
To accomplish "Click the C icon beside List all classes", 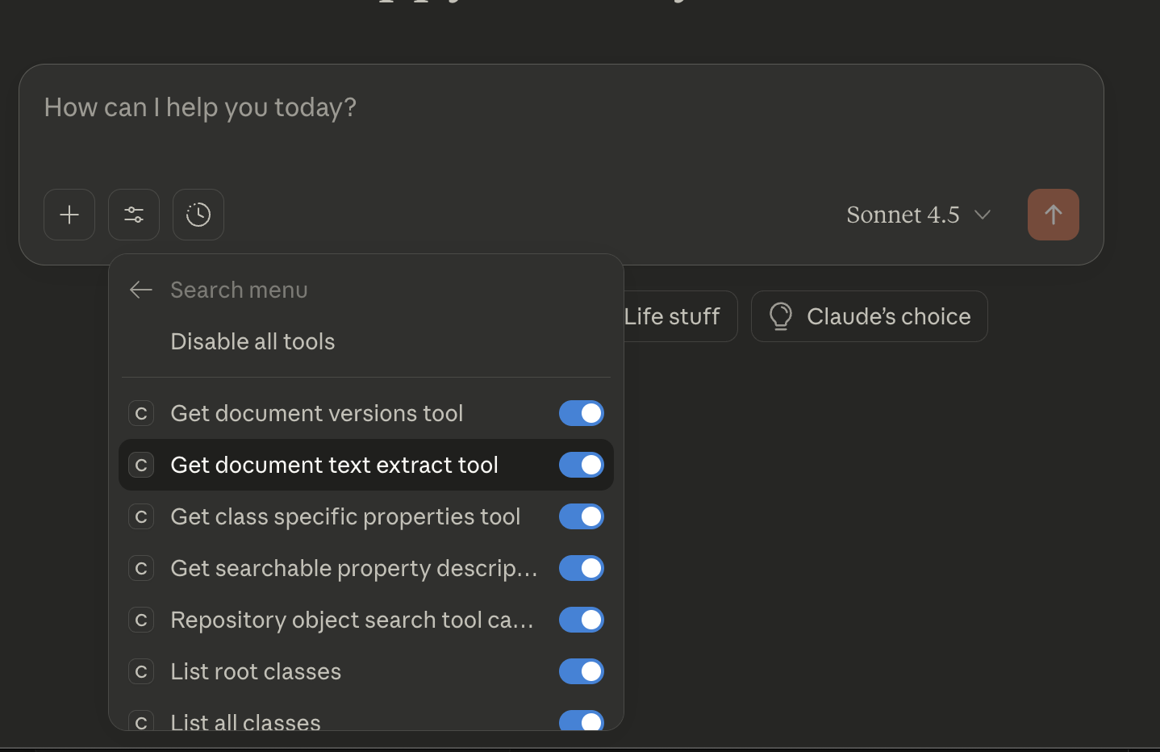I will [140, 722].
